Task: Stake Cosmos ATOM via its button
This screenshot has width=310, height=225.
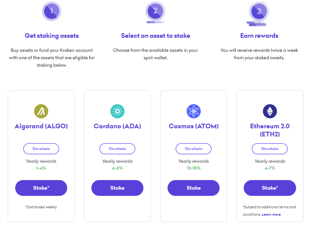Action: tap(194, 188)
